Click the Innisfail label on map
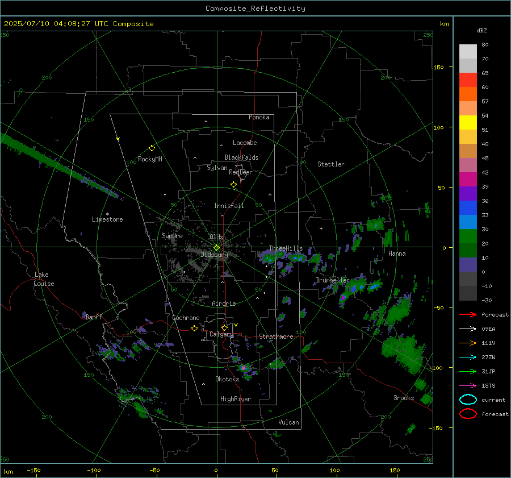The height and width of the screenshot is (478, 511). (229, 206)
